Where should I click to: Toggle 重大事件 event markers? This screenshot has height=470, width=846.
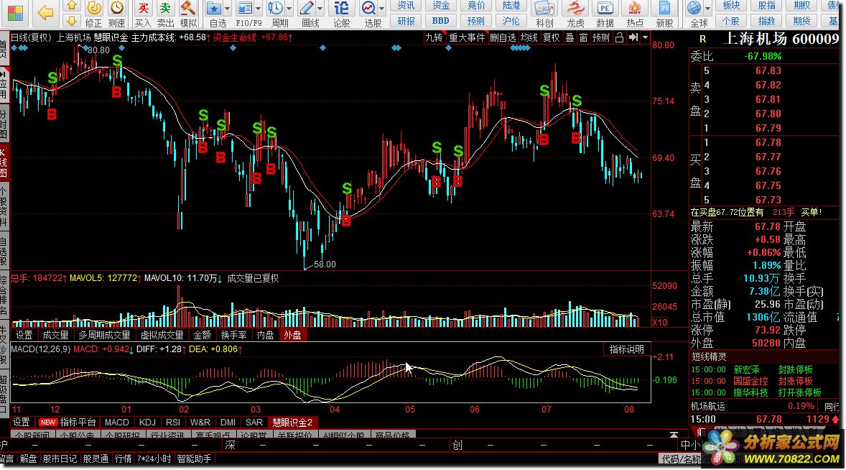tap(468, 37)
